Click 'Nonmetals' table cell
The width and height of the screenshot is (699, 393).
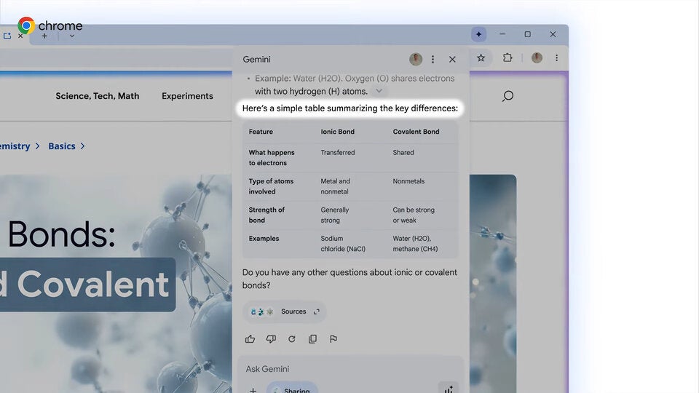[x=408, y=181]
